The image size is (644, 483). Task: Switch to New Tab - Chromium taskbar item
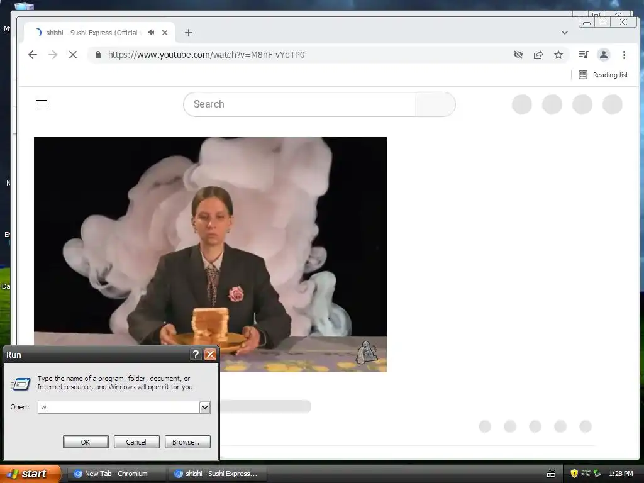coord(116,474)
